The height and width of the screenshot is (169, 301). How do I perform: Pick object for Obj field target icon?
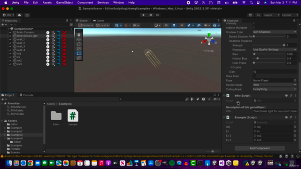pos(295,127)
